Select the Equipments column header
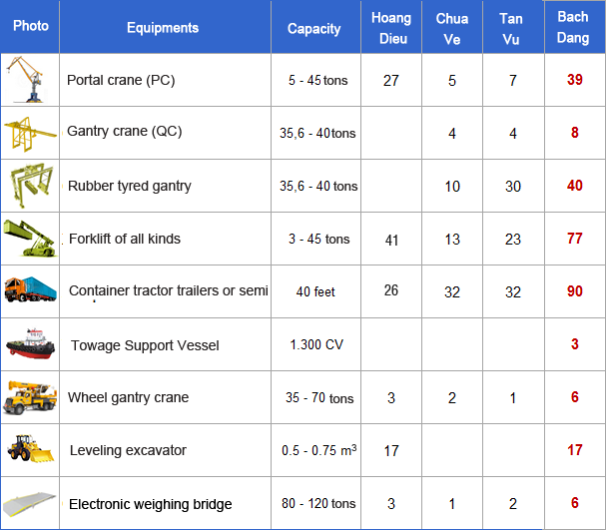The image size is (606, 530). tap(163, 28)
